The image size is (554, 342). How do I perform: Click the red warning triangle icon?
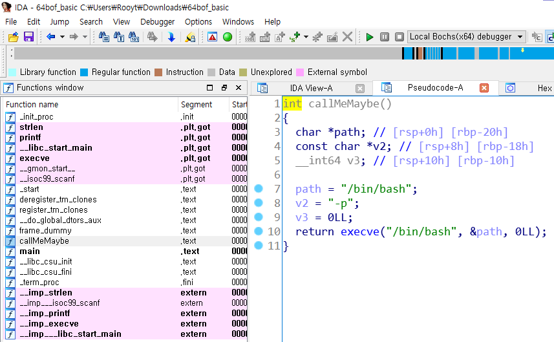(212, 37)
